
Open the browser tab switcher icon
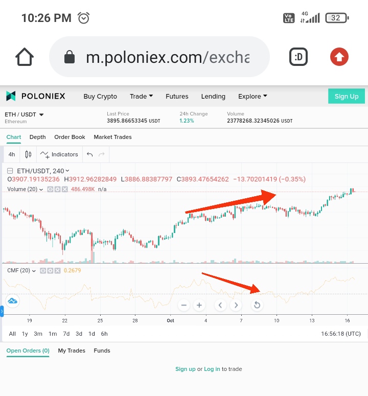tap(298, 57)
